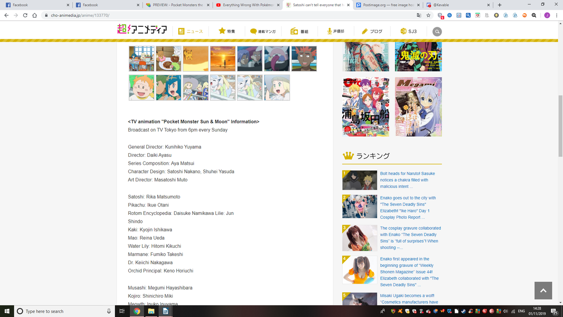This screenshot has height=317, width=563.
Task: Open the News (ニュース) menu item
Action: click(x=190, y=31)
